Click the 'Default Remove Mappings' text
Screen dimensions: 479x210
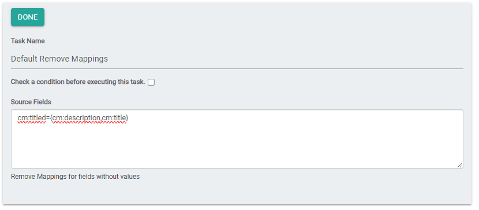coord(59,59)
